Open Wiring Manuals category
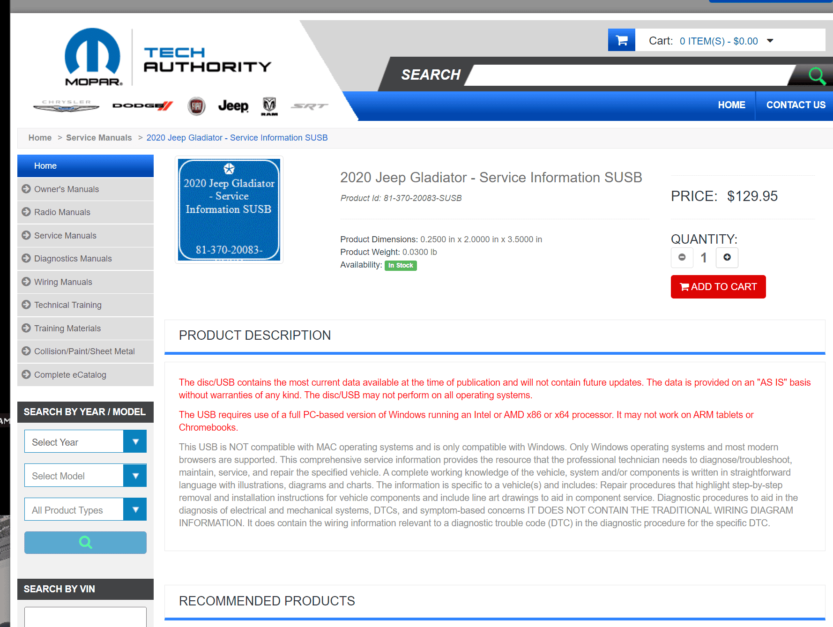 (x=85, y=282)
